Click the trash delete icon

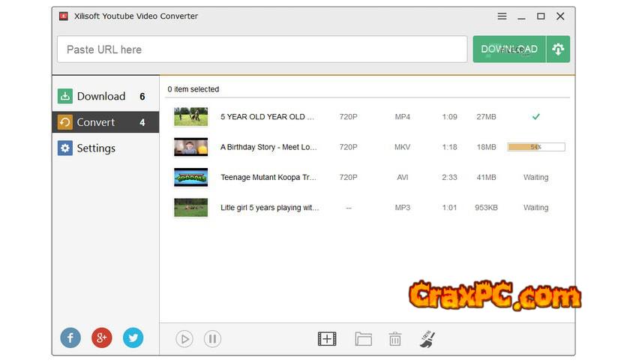(394, 339)
